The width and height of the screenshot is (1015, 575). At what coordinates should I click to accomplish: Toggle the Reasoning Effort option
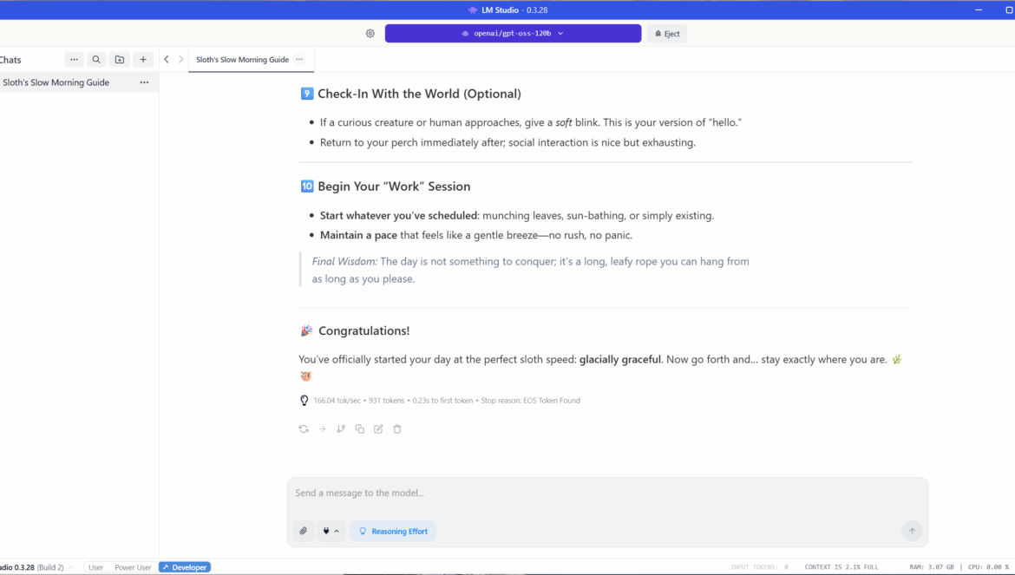click(x=393, y=531)
